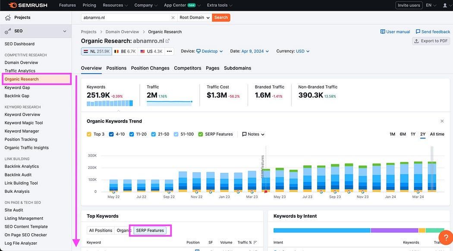The width and height of the screenshot is (453, 251).
Task: Toggle the 51-100 positions checkbox
Action: pyautogui.click(x=176, y=134)
